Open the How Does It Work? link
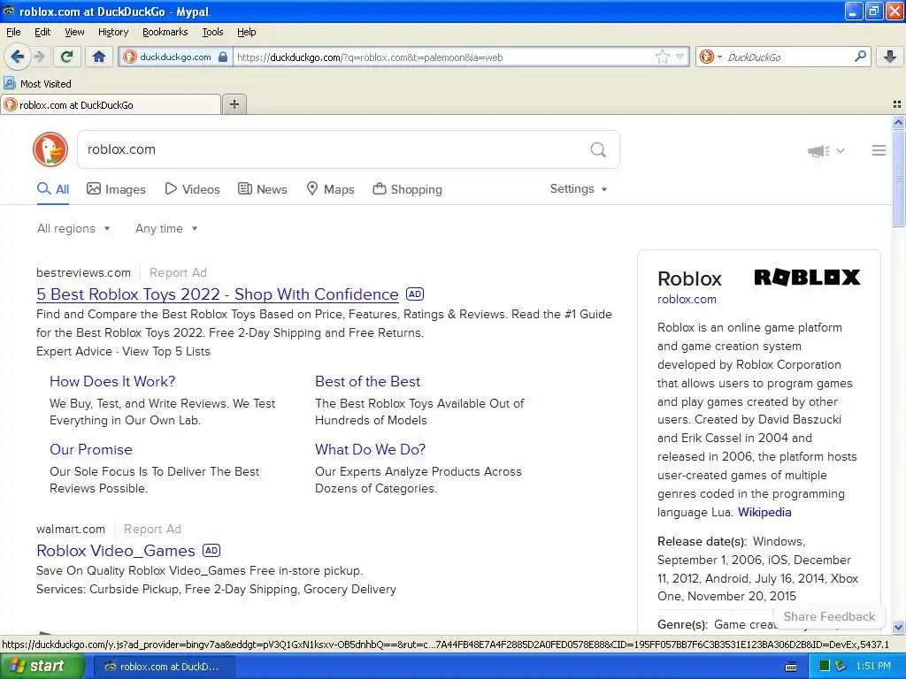 112,382
